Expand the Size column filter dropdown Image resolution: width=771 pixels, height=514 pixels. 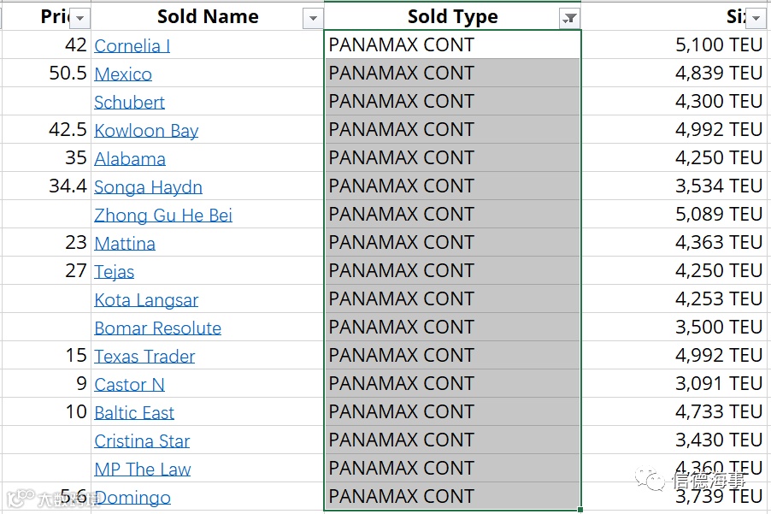coord(756,19)
